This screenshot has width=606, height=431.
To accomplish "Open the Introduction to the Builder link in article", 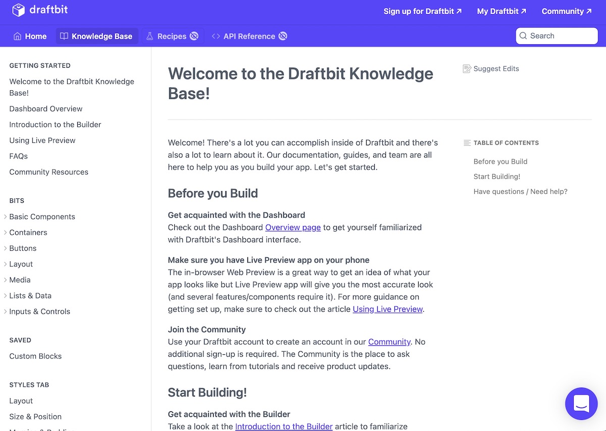I will pos(284,426).
